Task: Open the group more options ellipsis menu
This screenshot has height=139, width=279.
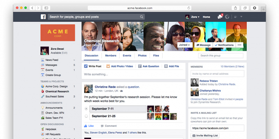Action: pos(239,45)
